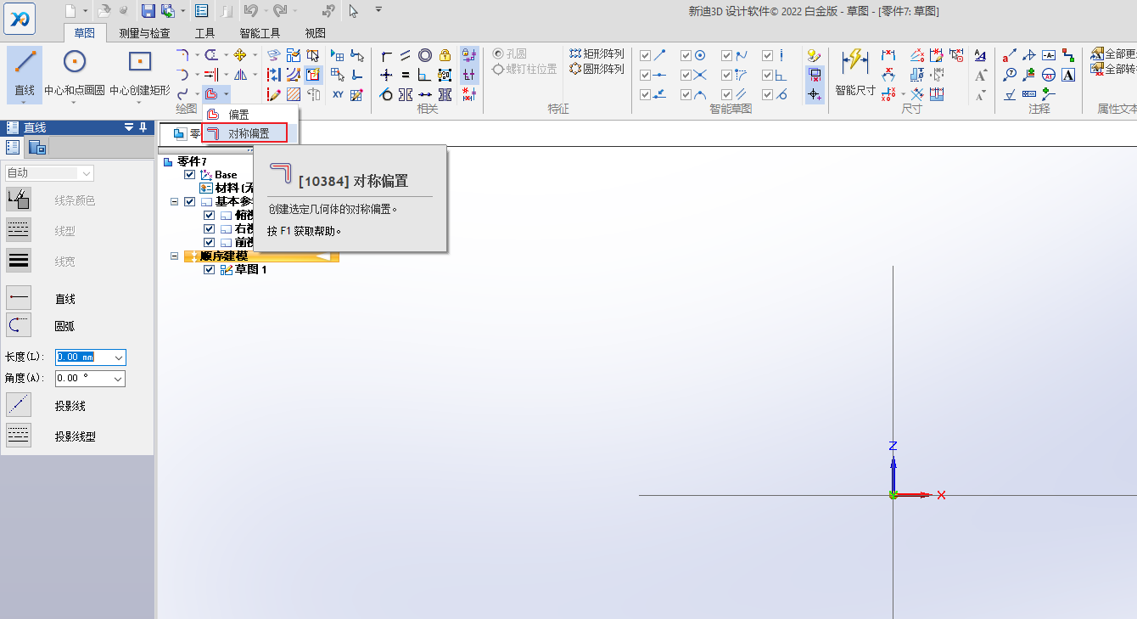Click the Save floppy disk icon
The image size is (1137, 619).
click(x=148, y=10)
